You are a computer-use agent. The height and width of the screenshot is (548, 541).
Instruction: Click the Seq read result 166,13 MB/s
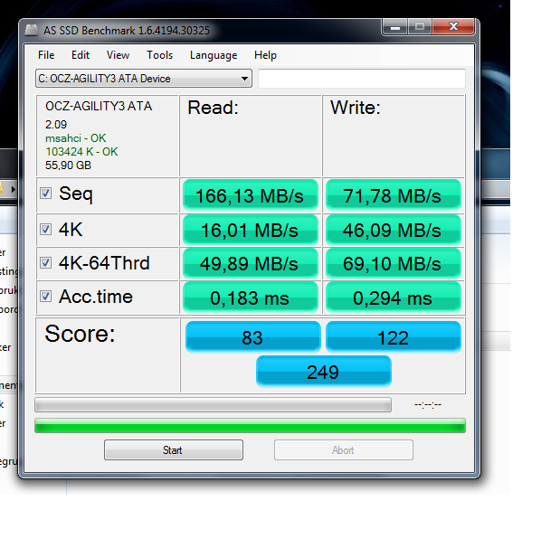[251, 195]
